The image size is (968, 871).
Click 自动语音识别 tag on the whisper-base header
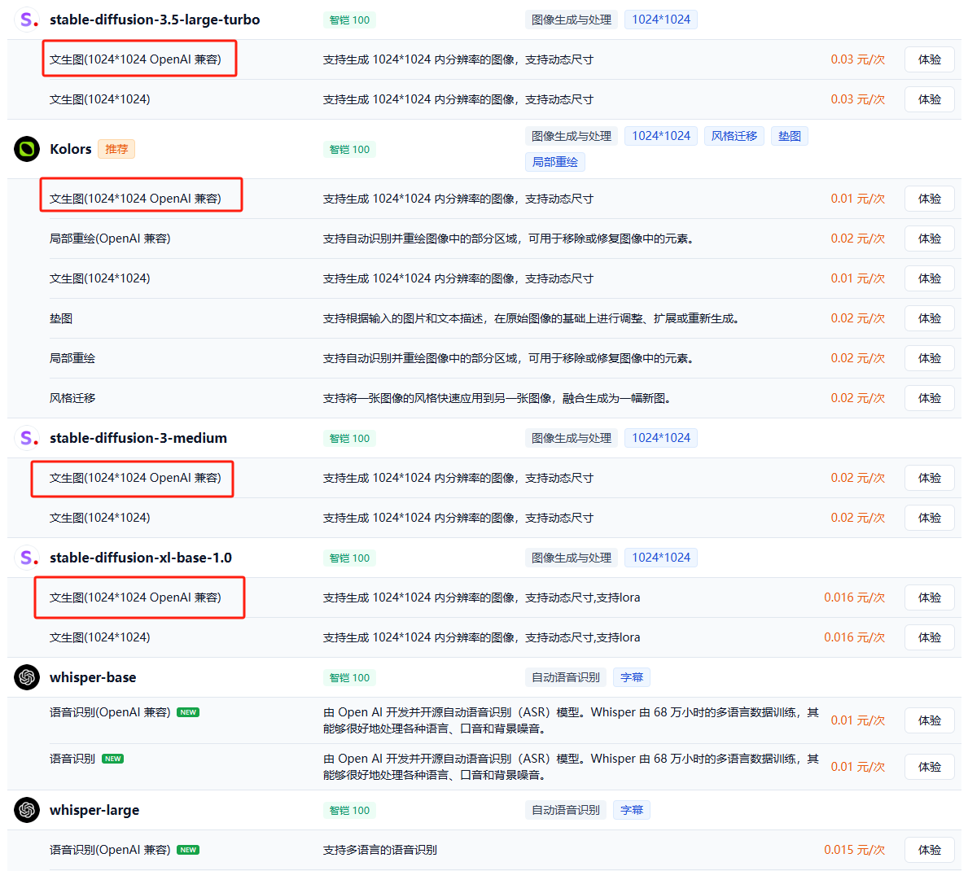pos(566,677)
